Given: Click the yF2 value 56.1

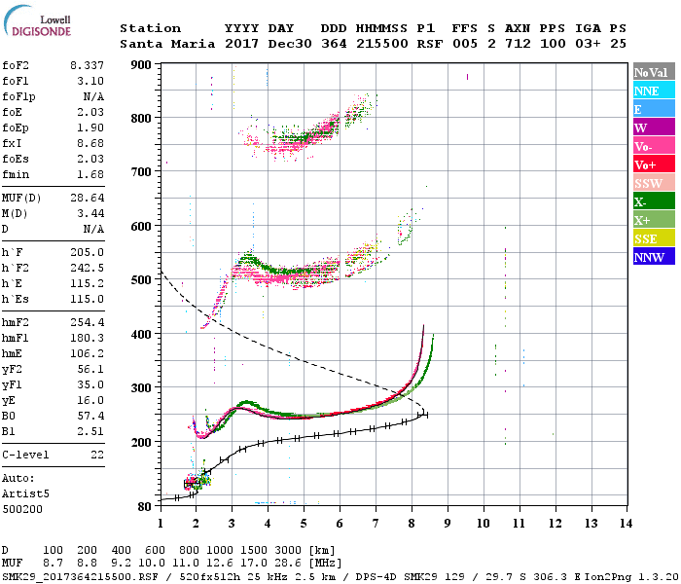Looking at the screenshot, I should tap(90, 369).
